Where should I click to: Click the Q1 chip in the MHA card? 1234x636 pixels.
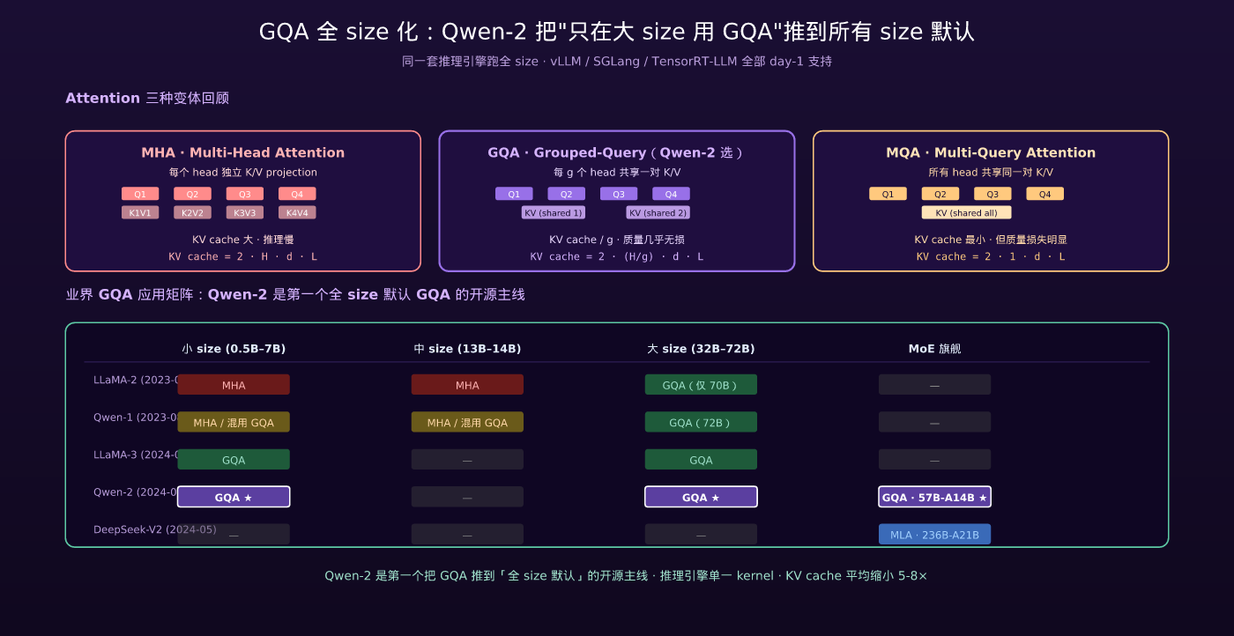[140, 194]
